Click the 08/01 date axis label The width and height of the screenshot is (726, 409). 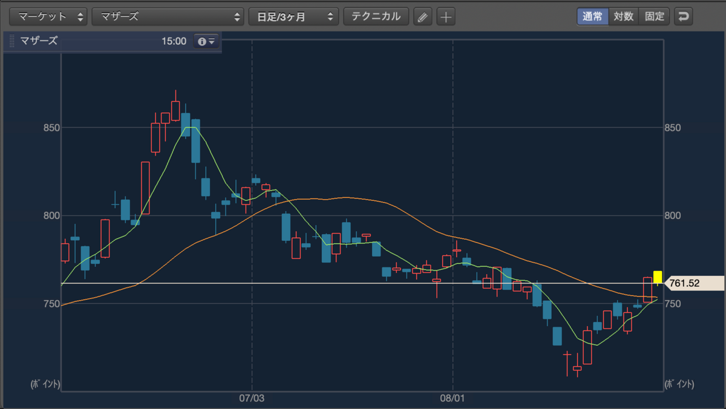click(453, 399)
